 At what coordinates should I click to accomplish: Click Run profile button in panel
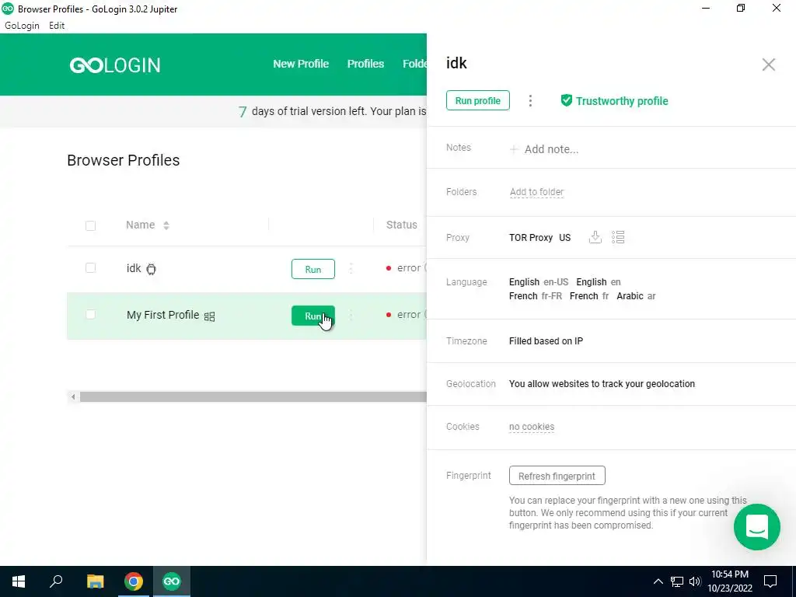478,100
